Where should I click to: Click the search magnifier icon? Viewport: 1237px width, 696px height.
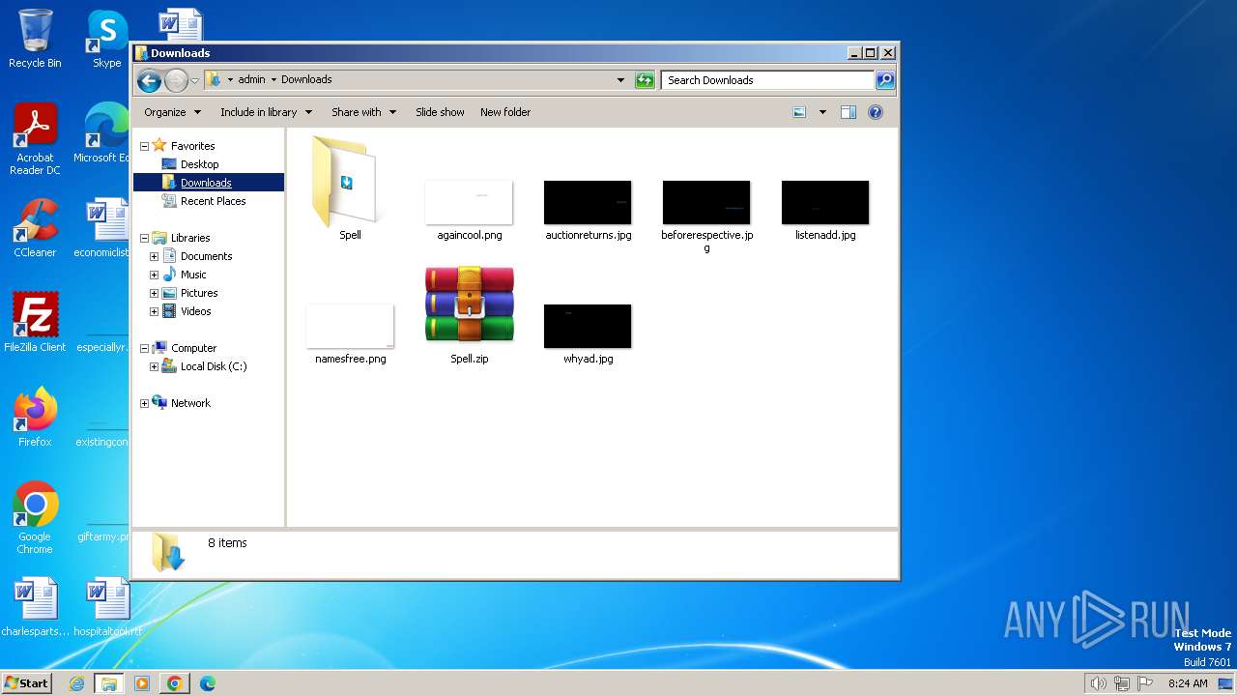point(885,80)
